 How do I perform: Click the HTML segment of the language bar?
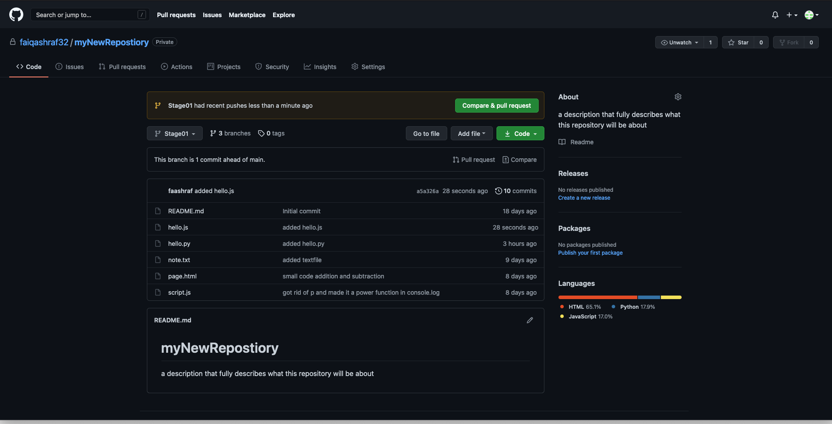[x=598, y=297]
